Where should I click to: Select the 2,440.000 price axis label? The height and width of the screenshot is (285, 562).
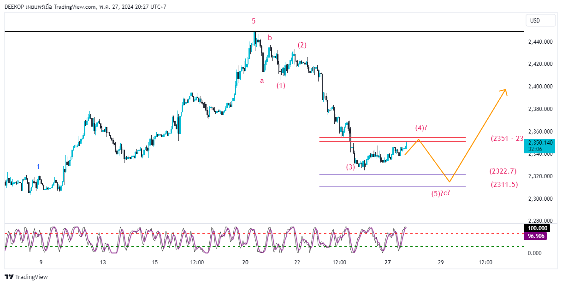coord(540,42)
